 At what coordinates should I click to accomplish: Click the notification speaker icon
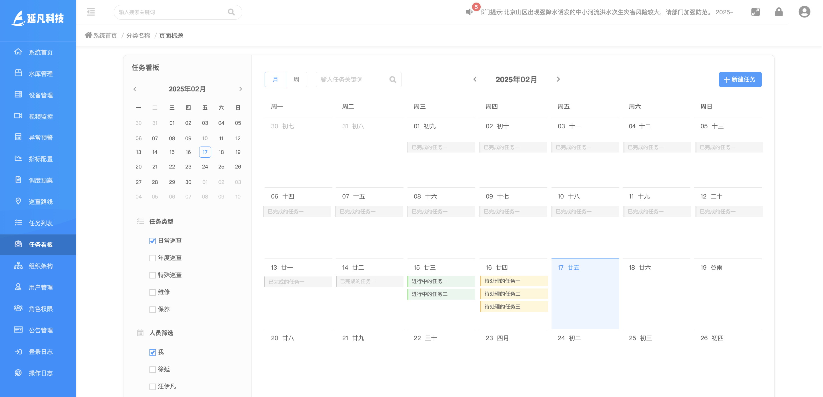pos(469,12)
